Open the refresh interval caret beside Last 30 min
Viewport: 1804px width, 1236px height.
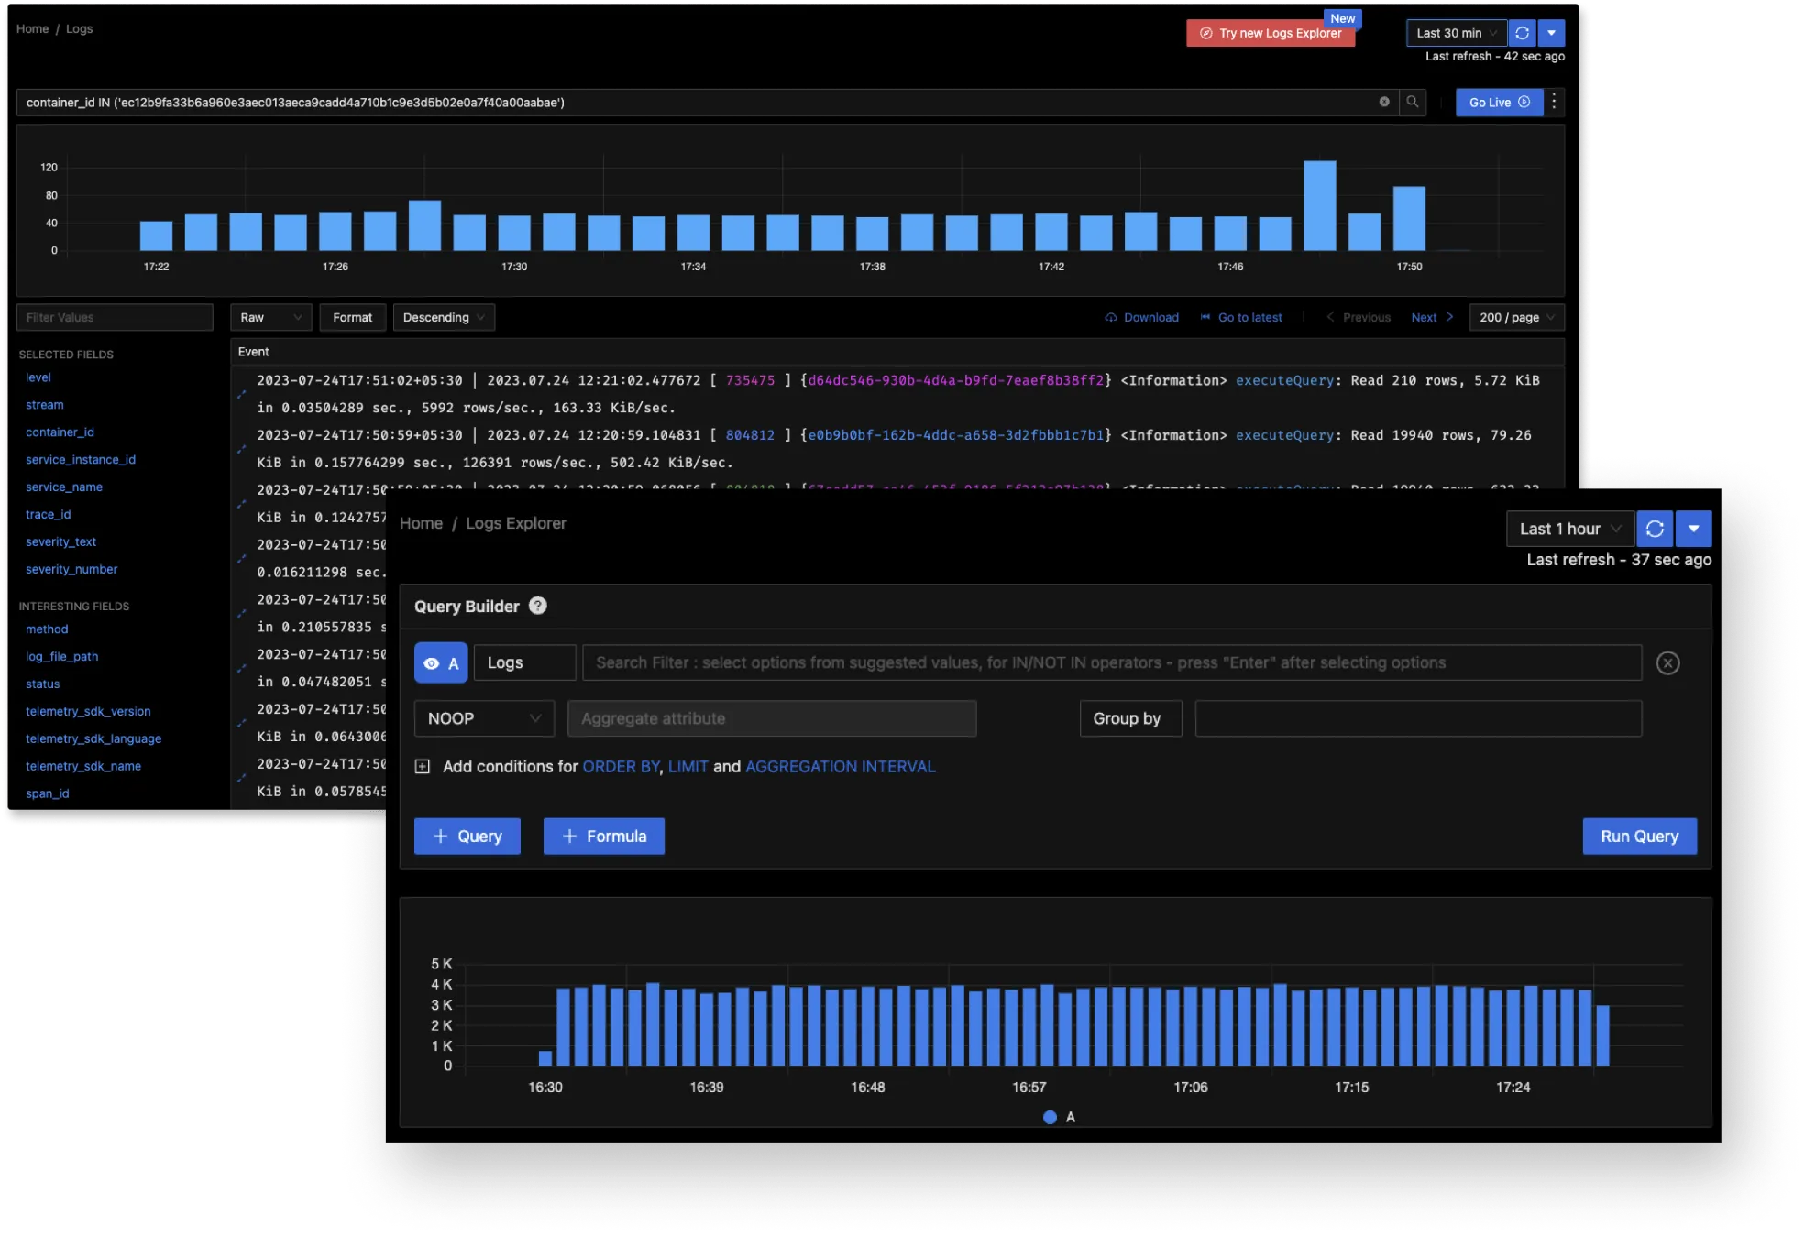(x=1551, y=33)
